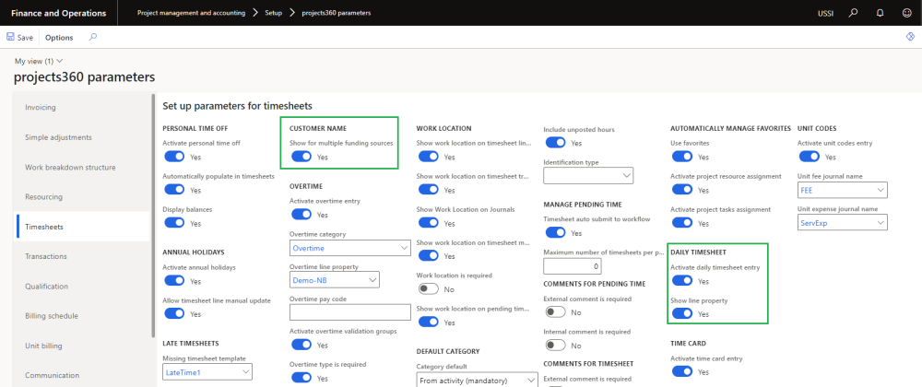
Task: Click the diamond icon at far right of action bar
Action: pyautogui.click(x=910, y=38)
